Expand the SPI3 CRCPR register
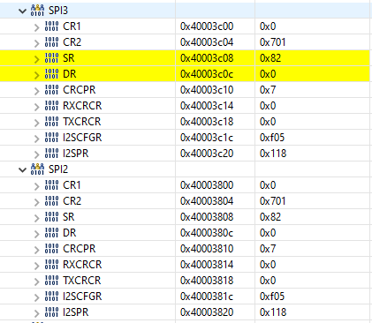The width and height of the screenshot is (372, 323). (x=36, y=91)
